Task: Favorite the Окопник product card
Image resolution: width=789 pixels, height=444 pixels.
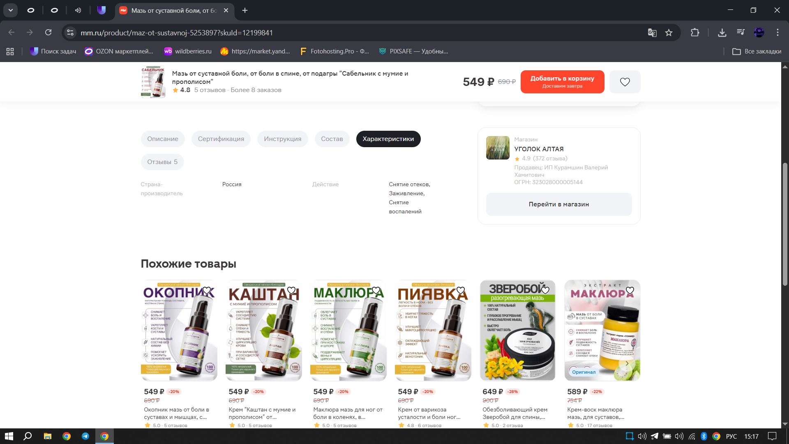Action: [x=207, y=291]
